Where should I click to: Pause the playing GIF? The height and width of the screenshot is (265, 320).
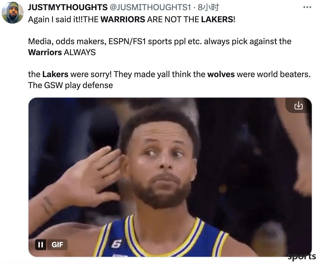pos(41,244)
